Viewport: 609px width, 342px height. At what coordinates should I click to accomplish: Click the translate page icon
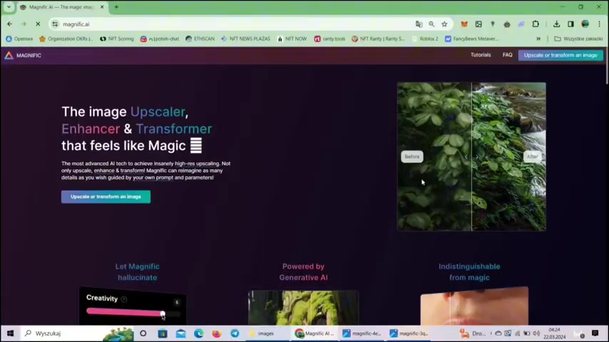click(419, 24)
